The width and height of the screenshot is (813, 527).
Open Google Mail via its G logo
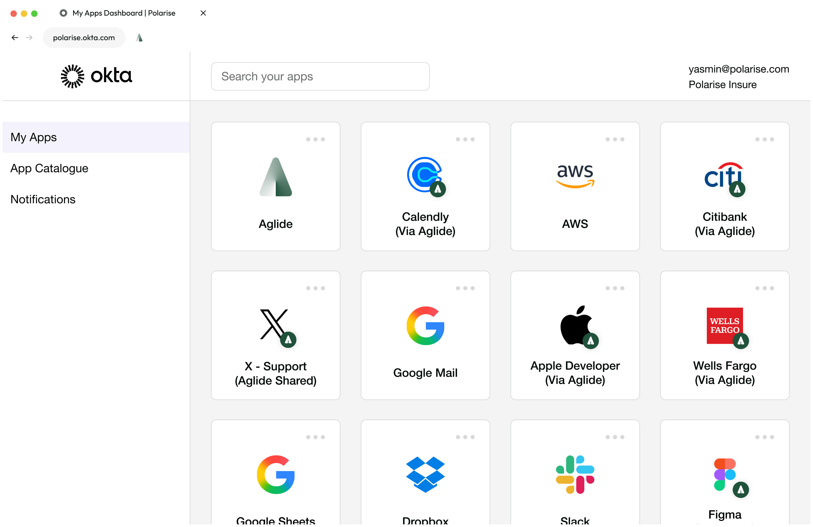[425, 325]
